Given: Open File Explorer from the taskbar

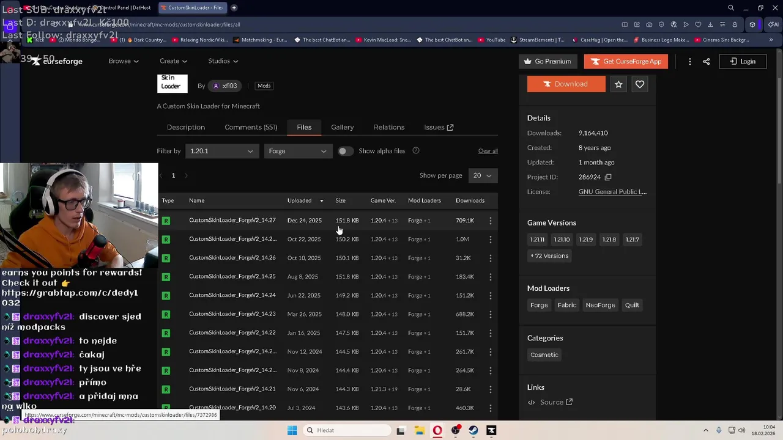Looking at the screenshot, I should click(419, 430).
